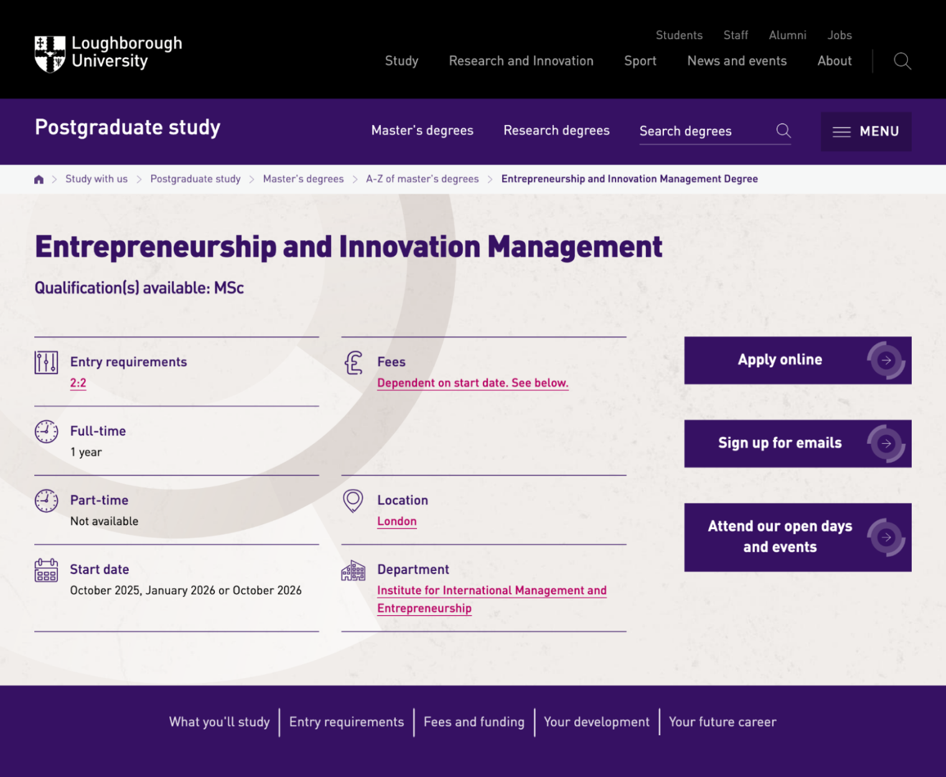The height and width of the screenshot is (777, 946).
Task: Open the About menu item
Action: pos(835,61)
